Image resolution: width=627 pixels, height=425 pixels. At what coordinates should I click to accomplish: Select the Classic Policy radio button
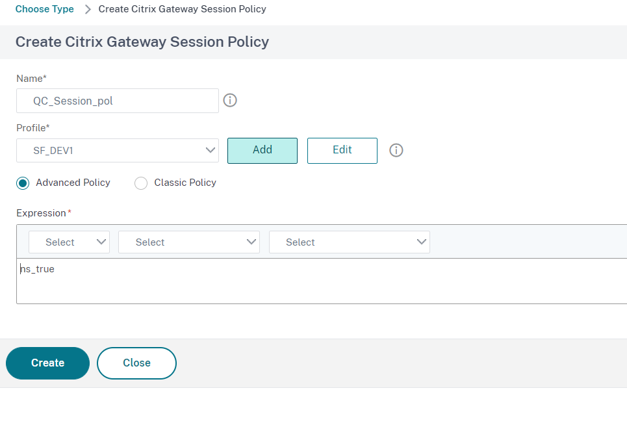click(x=141, y=183)
